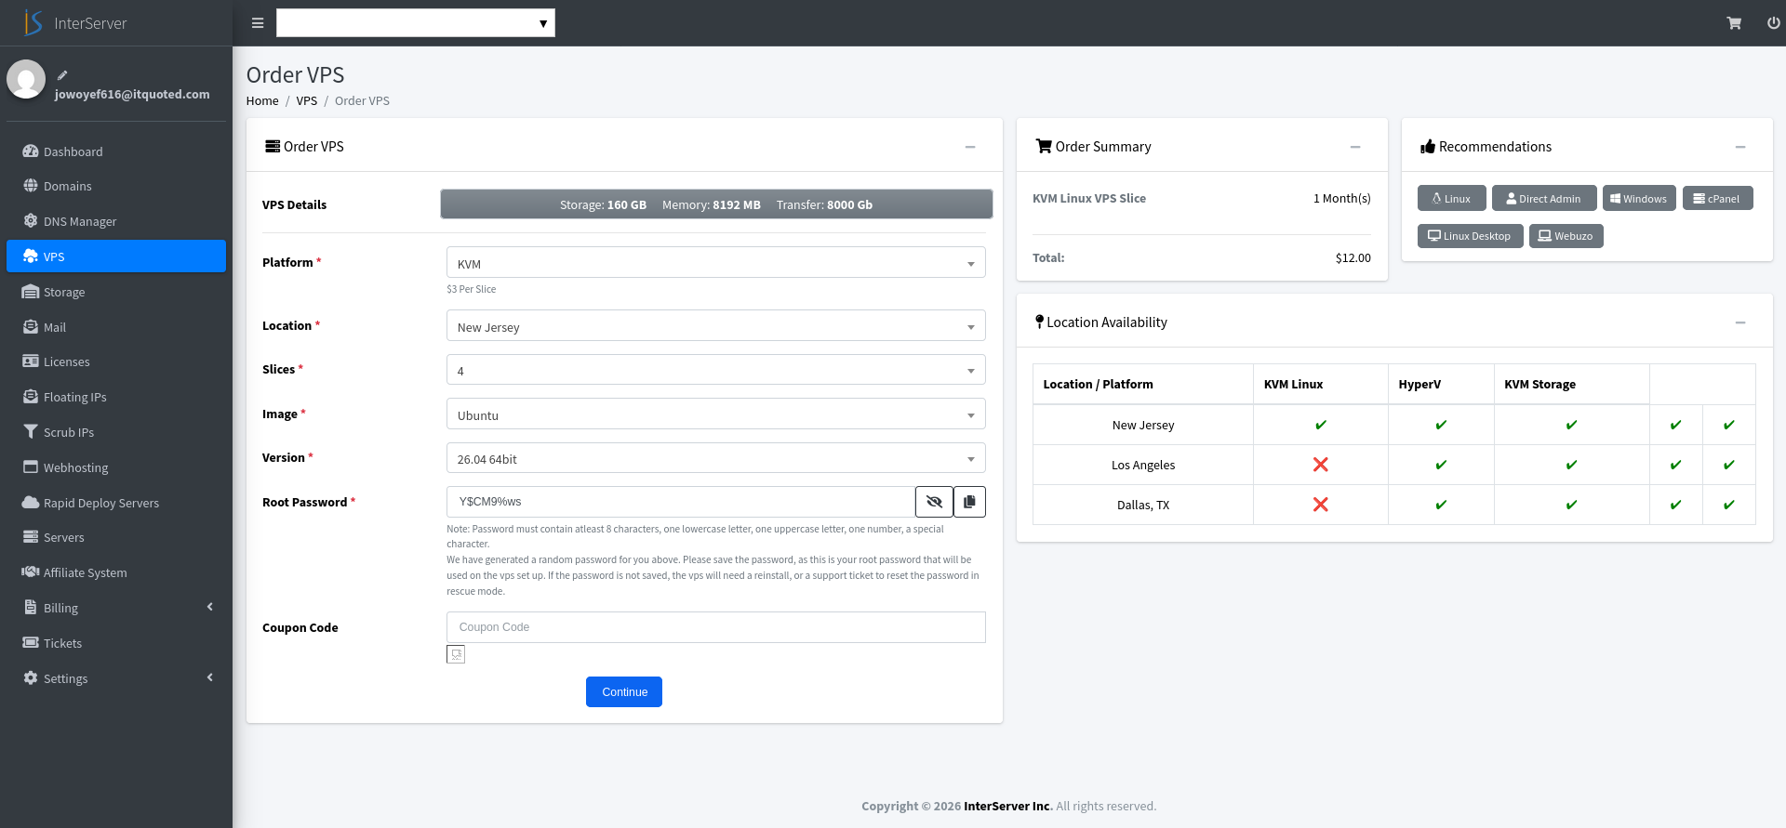Toggle root password visibility
The height and width of the screenshot is (828, 1786).
point(934,502)
